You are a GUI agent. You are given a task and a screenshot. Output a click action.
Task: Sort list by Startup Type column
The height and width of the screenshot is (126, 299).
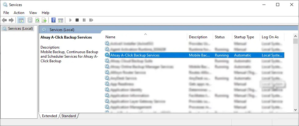pyautogui.click(x=244, y=37)
